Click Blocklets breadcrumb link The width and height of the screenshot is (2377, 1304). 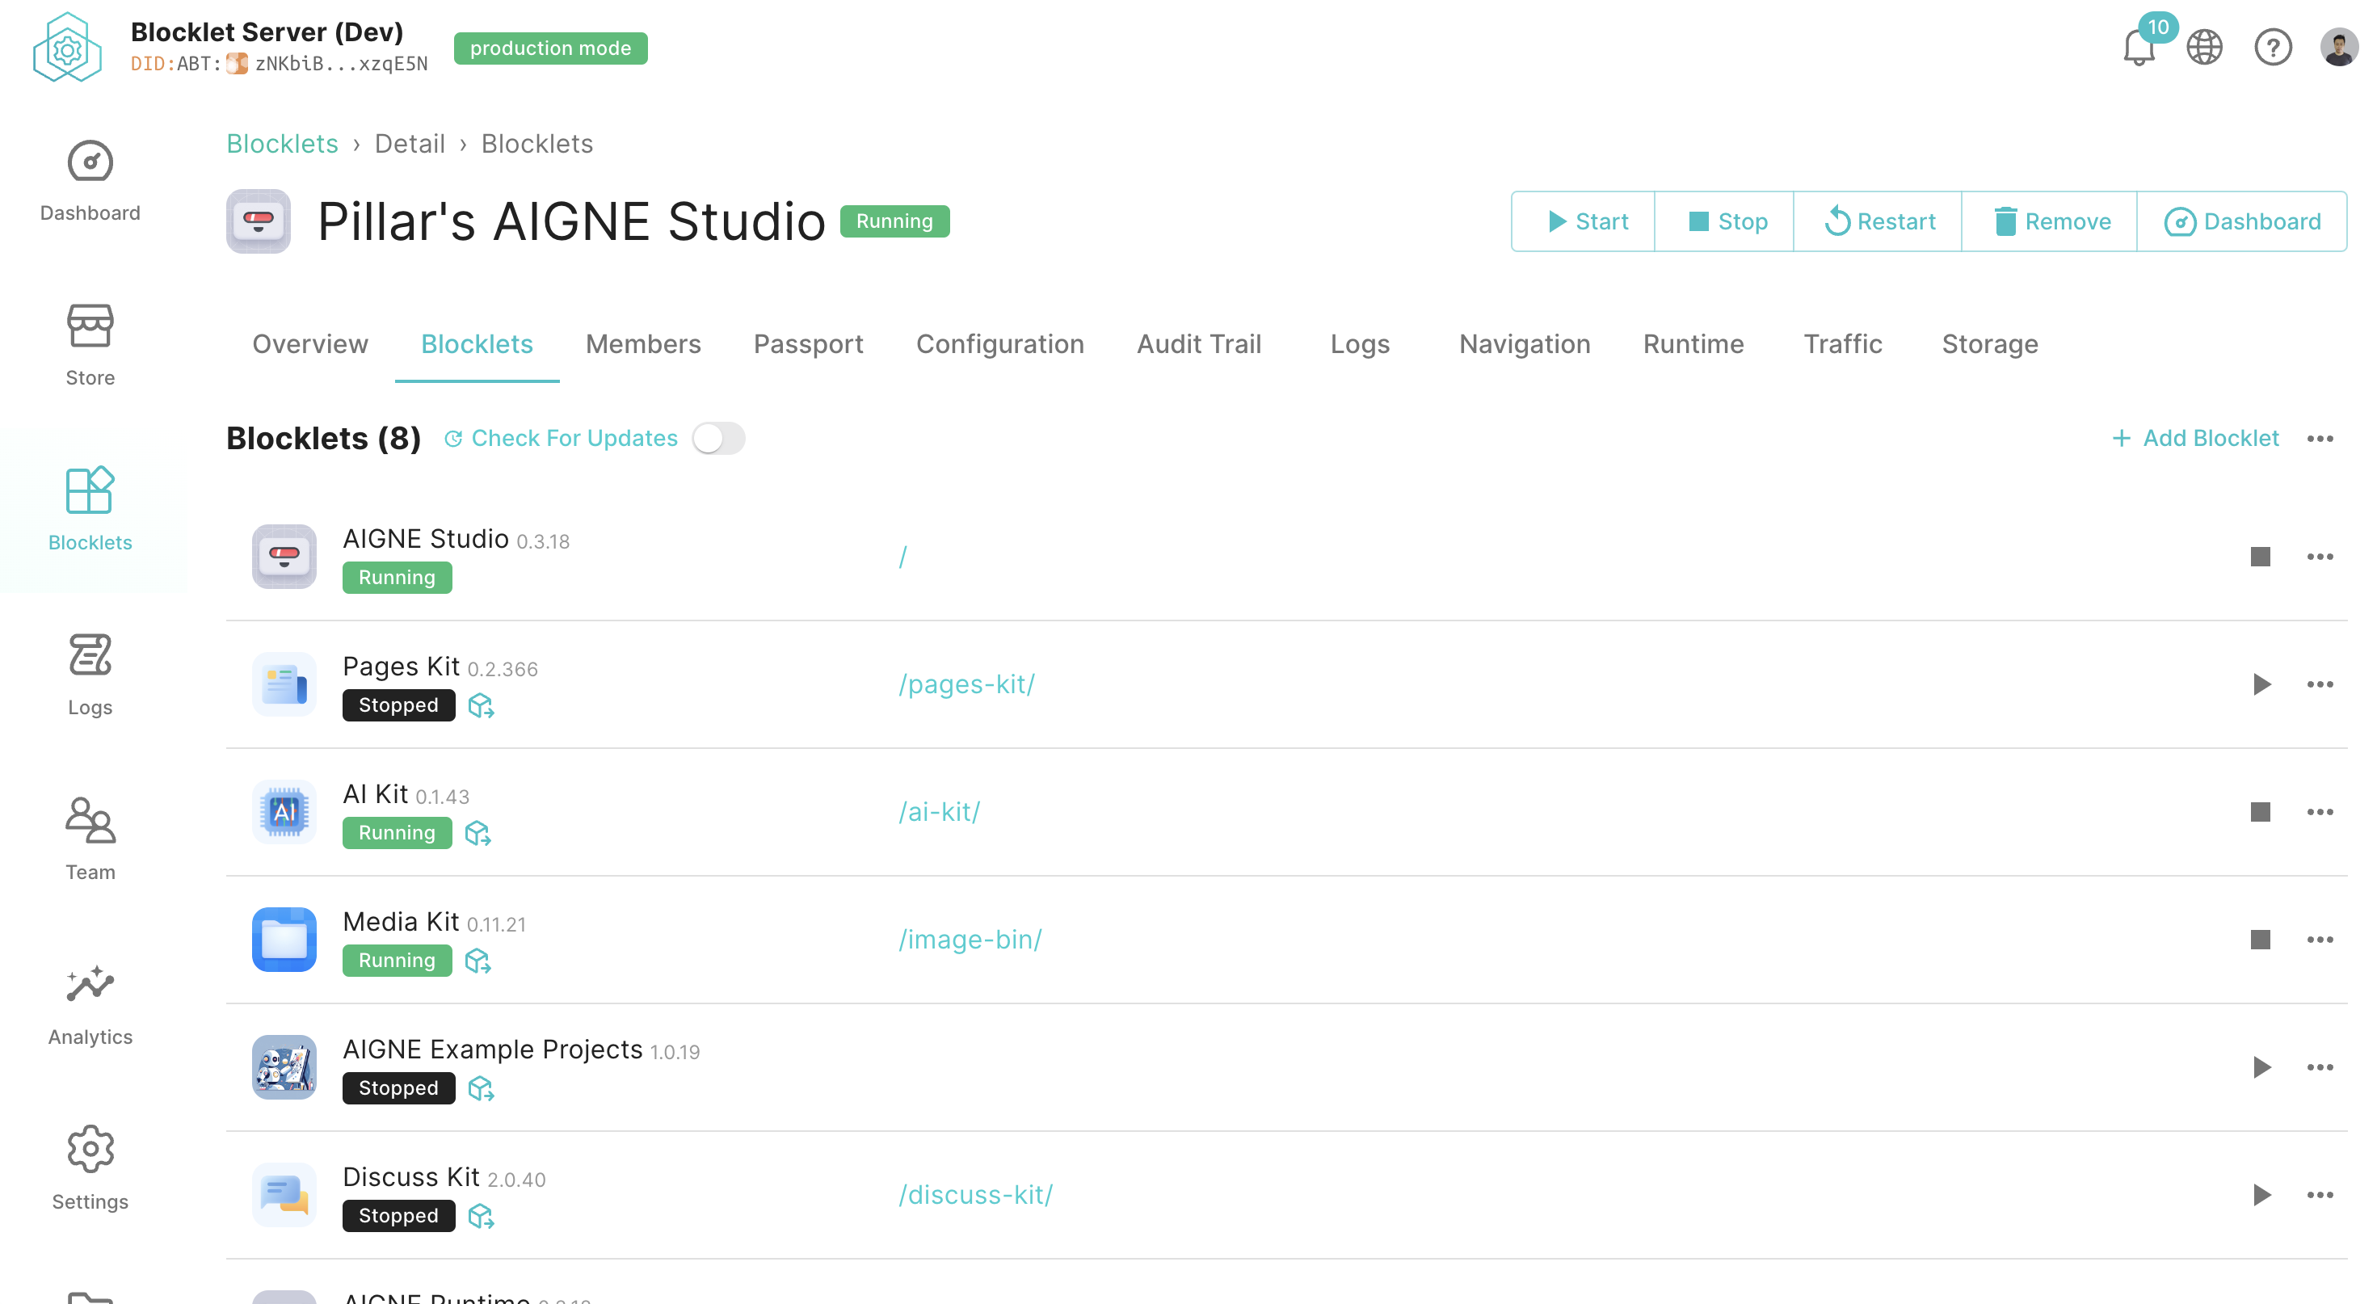coord(282,144)
